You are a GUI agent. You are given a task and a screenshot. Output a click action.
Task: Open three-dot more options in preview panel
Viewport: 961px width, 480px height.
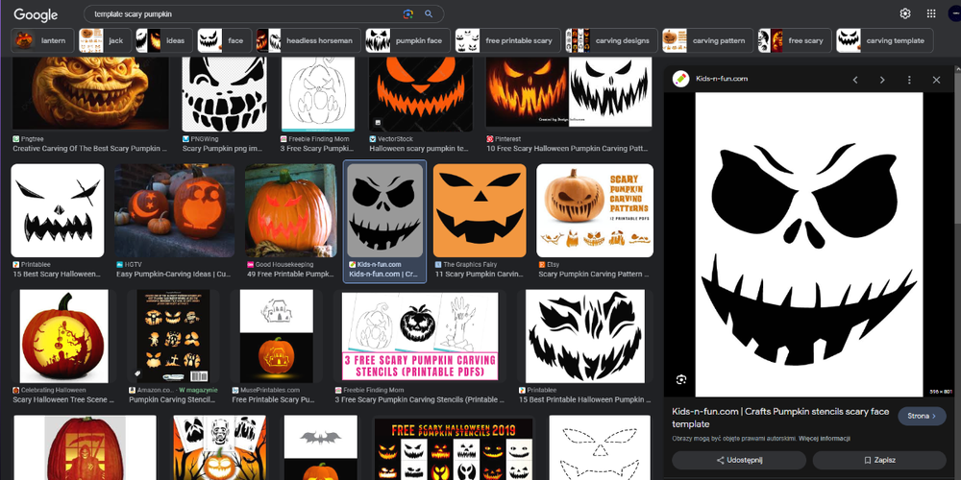pos(909,80)
